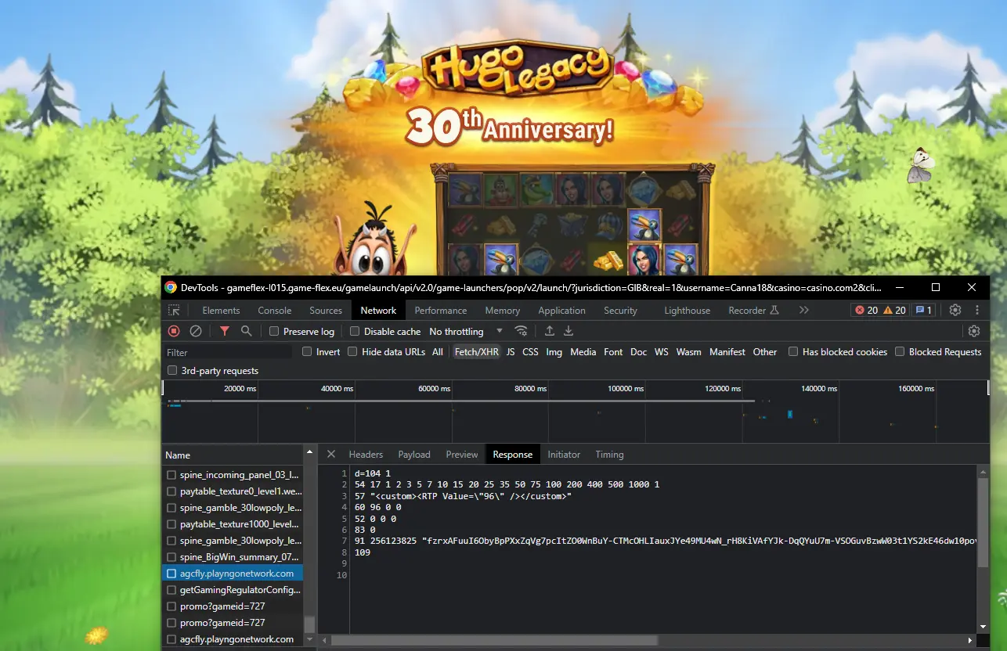Click the 20 errors counter

pos(866,311)
